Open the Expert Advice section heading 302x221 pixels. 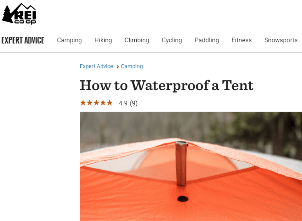point(23,40)
